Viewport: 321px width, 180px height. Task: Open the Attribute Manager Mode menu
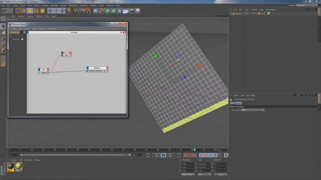236,95
